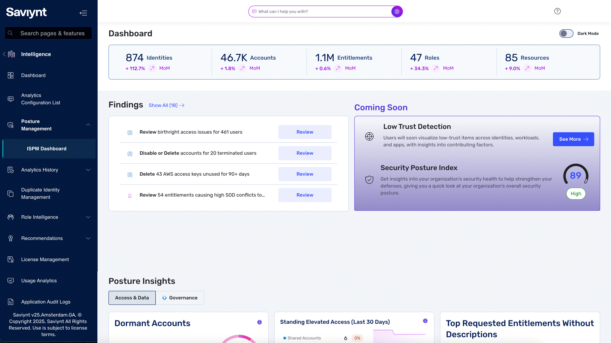Review 43 unused AWS access keys
The width and height of the screenshot is (611, 343).
pos(305,174)
